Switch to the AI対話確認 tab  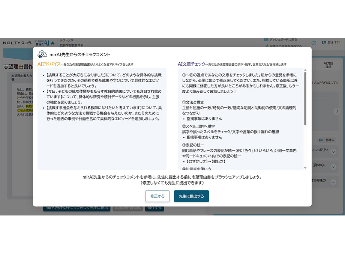[328, 65]
